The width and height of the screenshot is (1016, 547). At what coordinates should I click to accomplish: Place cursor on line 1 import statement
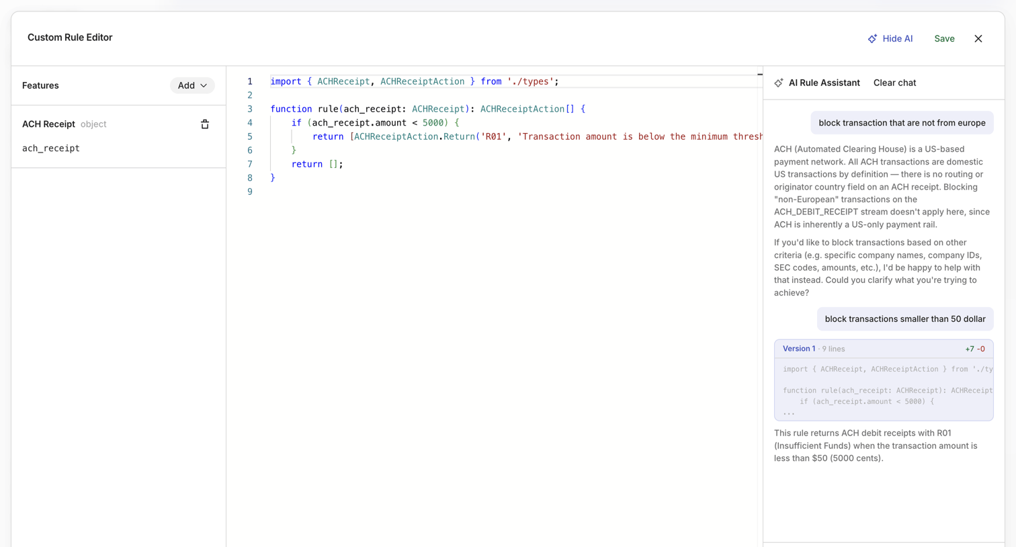click(x=414, y=81)
